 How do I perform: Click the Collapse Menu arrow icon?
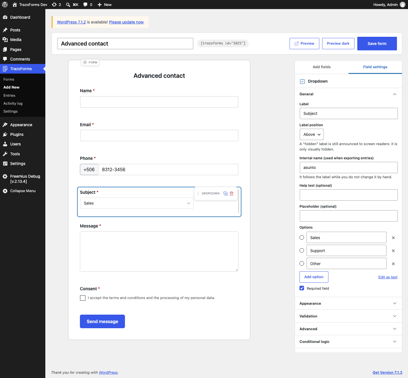coord(5,191)
